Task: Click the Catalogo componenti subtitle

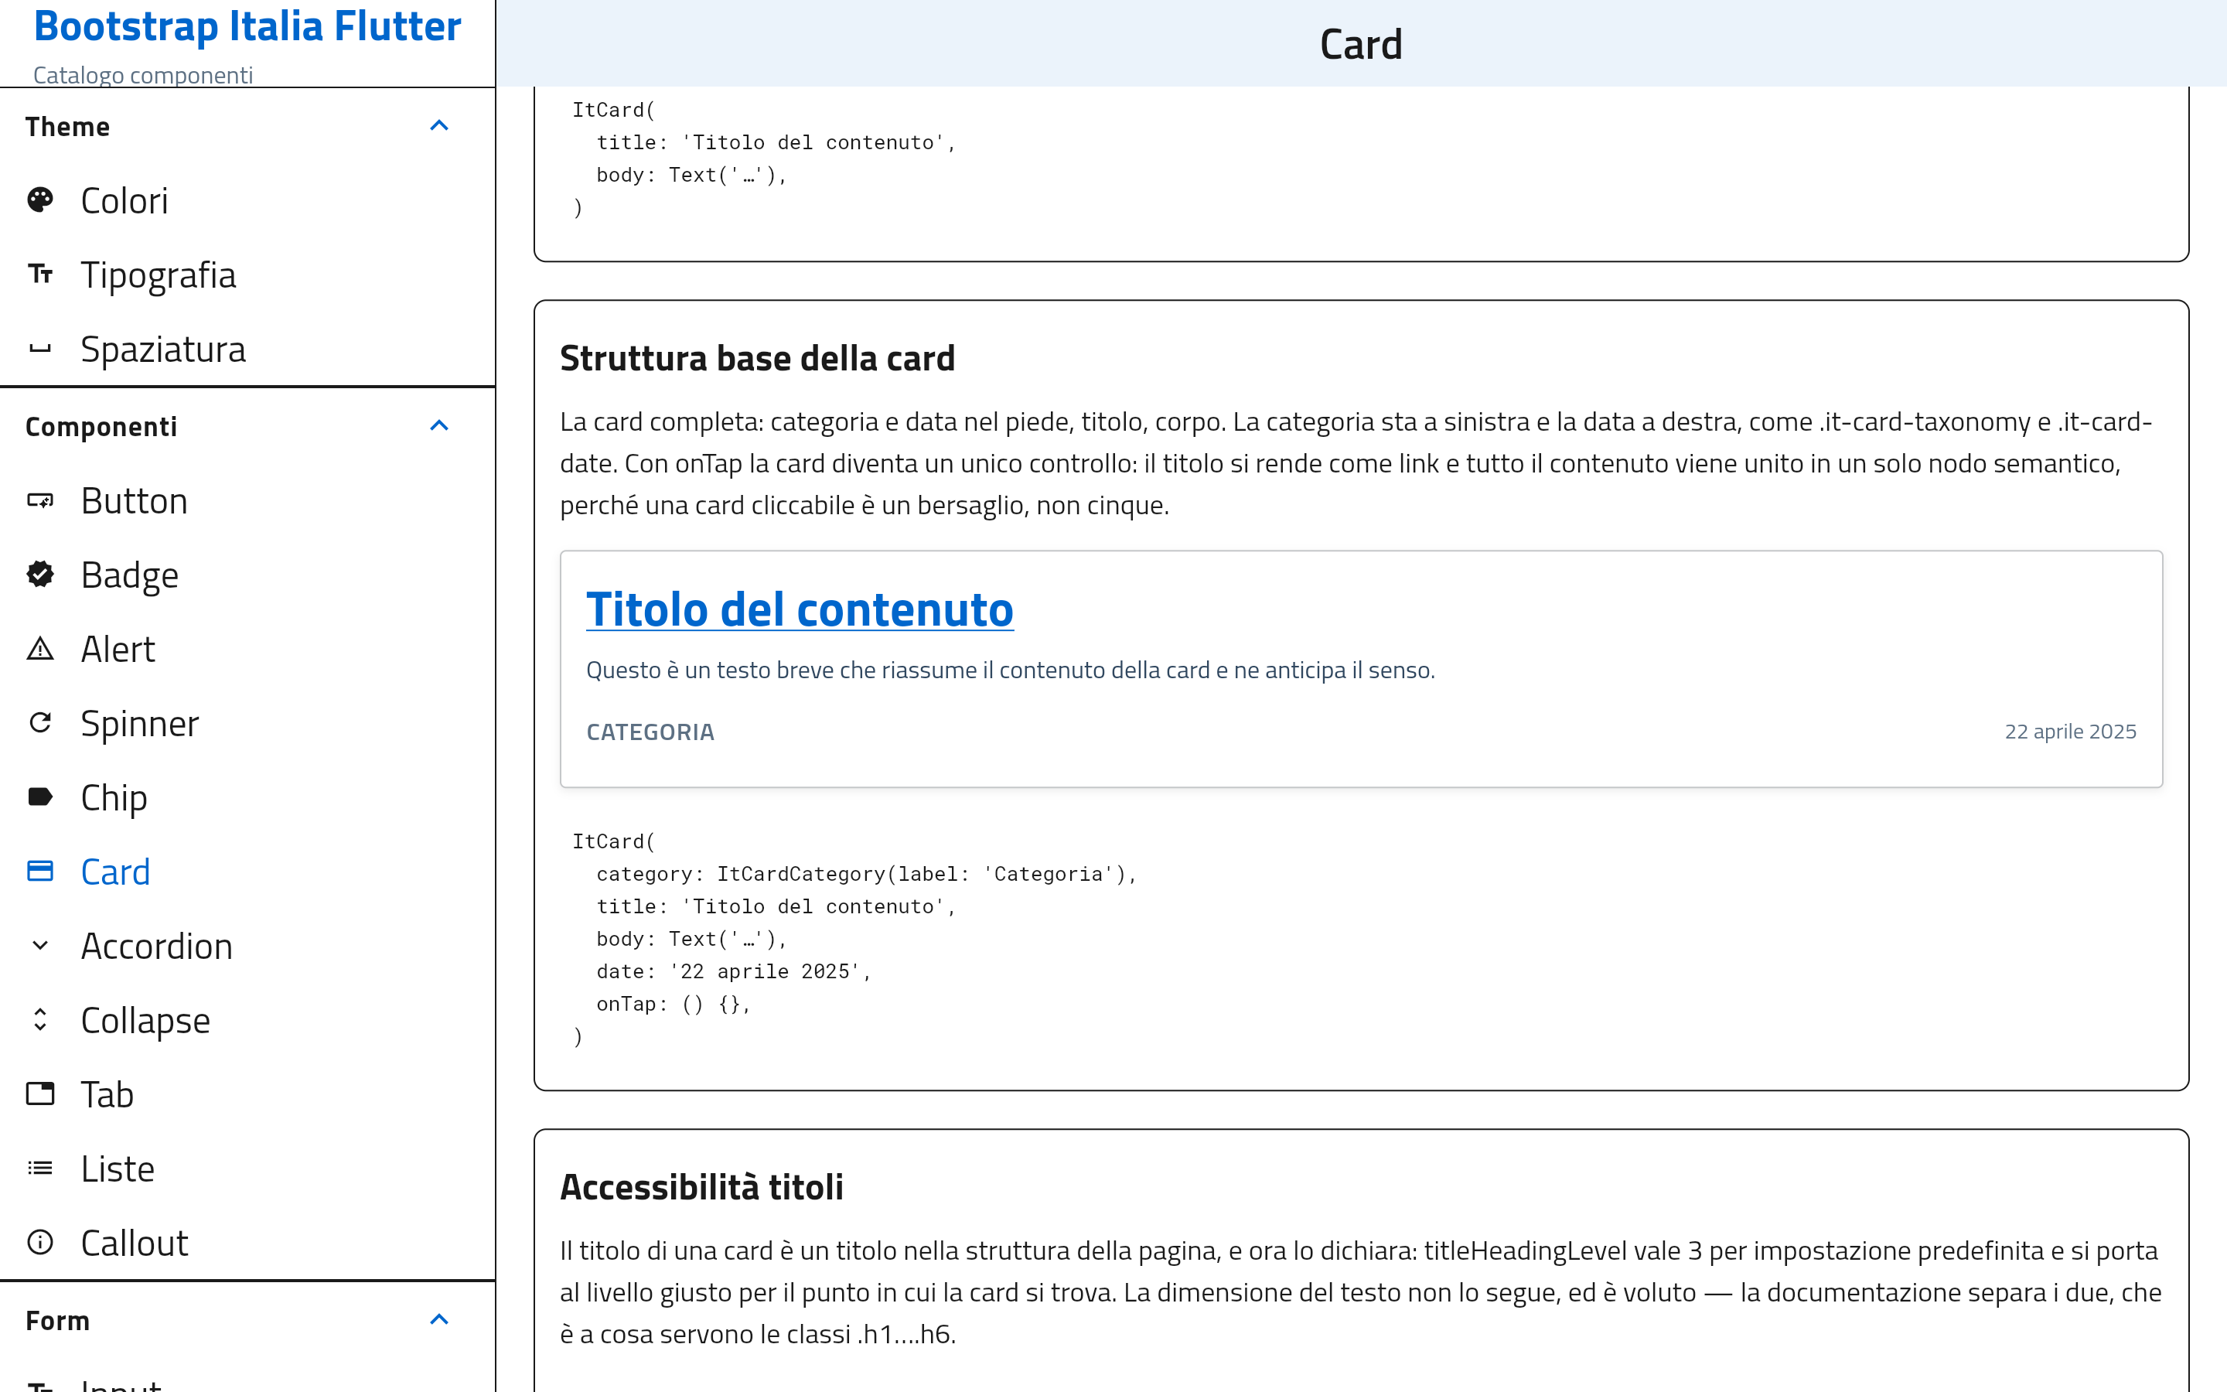Action: 142,74
